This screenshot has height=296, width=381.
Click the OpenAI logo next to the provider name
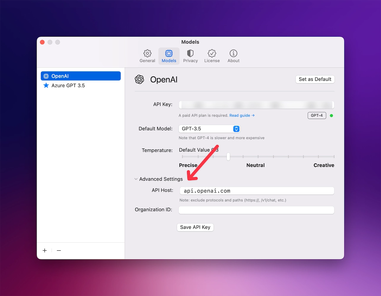140,79
